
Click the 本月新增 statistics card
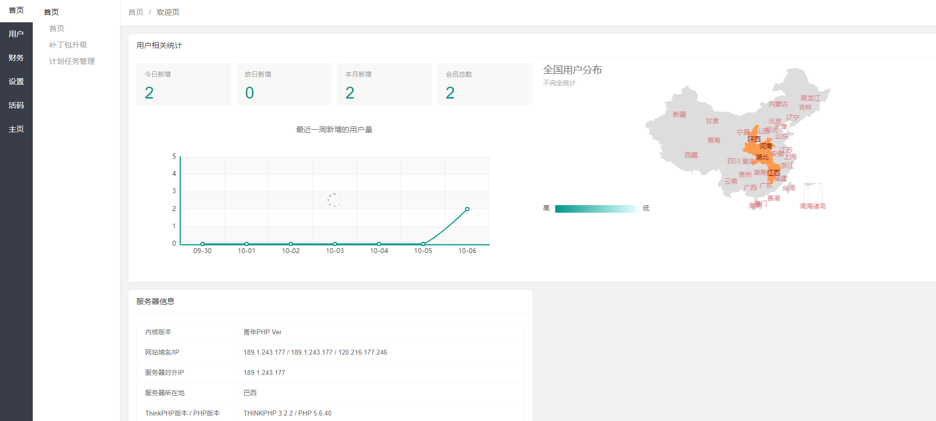[384, 84]
